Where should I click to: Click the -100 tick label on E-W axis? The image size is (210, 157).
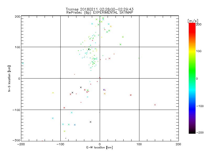(60, 144)
